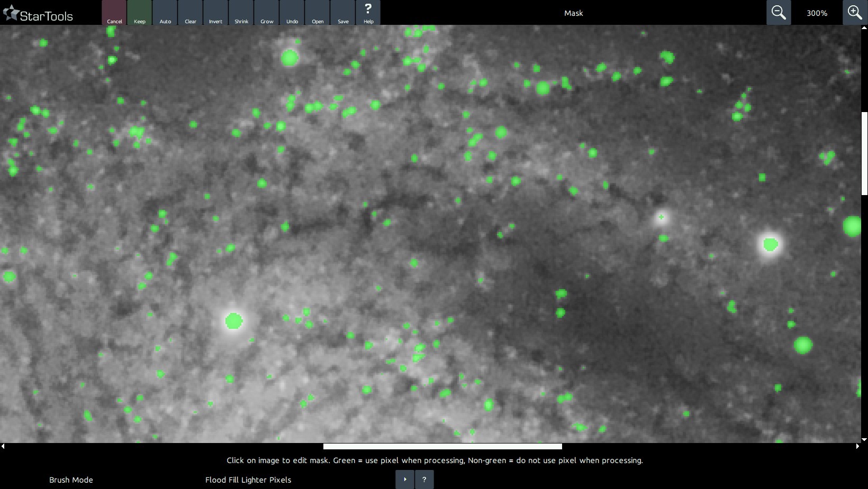The image size is (868, 489).
Task: Shrink the green mask areas
Action: 241,13
